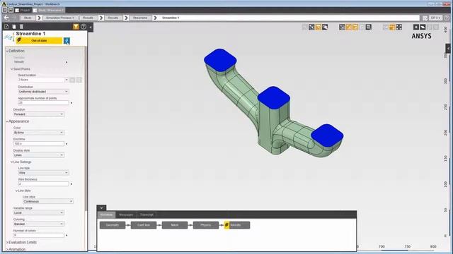Select the Messages tab in bottom panel

tap(126, 214)
